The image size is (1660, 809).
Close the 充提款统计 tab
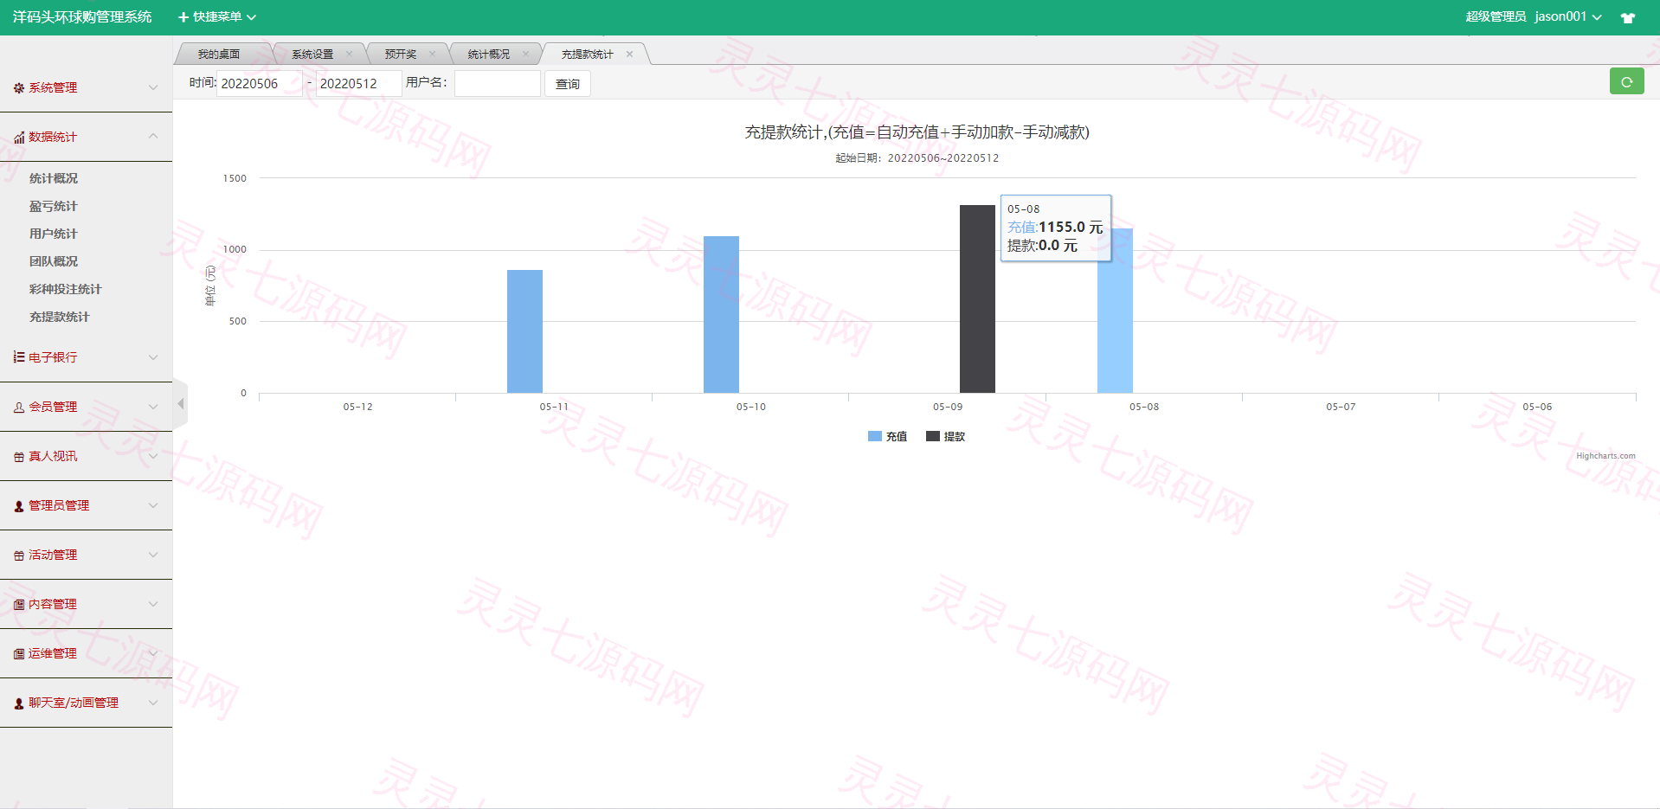point(629,54)
